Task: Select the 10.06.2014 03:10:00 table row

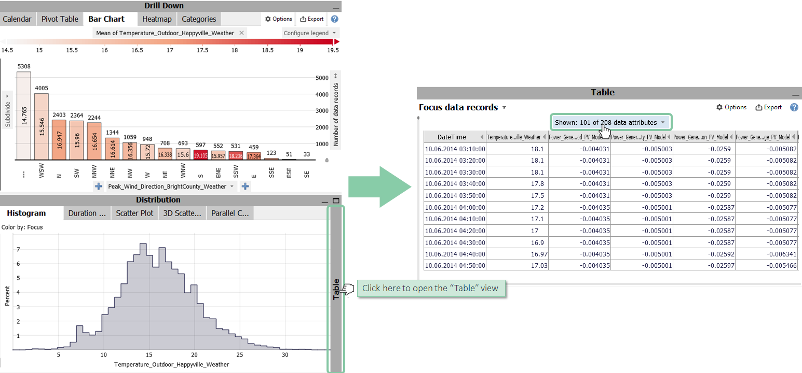Action: click(x=610, y=149)
